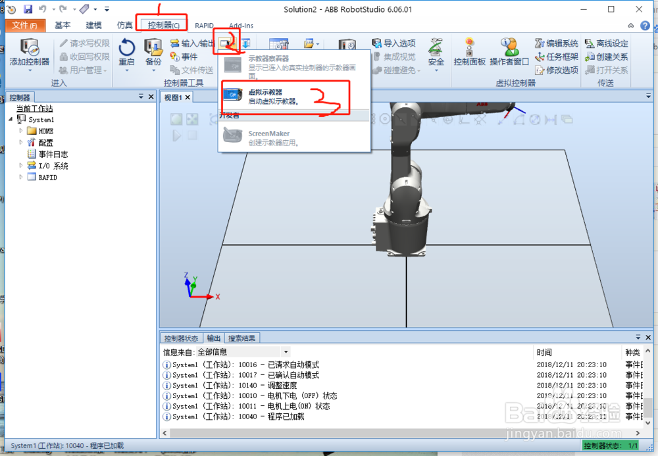Switch to Controller Status (控制器状态) tab
The image size is (658, 456).
point(181,338)
